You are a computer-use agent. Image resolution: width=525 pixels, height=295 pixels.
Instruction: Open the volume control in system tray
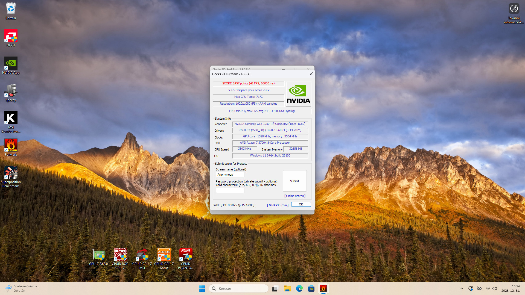click(x=495, y=288)
